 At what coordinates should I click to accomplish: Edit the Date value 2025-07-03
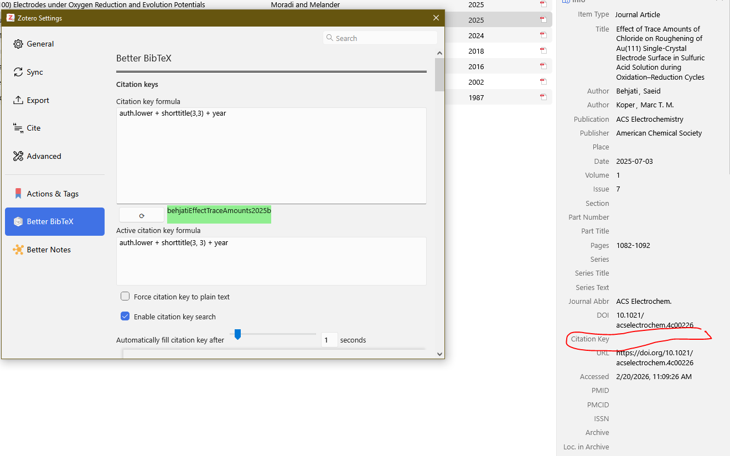coord(634,161)
